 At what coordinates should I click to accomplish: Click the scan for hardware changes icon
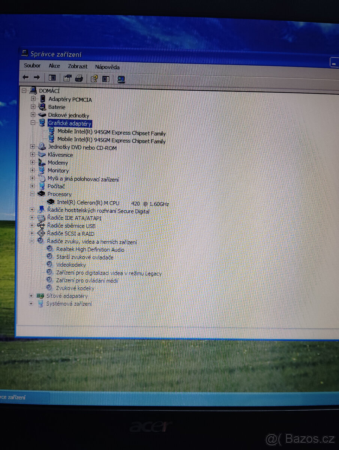pos(121,78)
